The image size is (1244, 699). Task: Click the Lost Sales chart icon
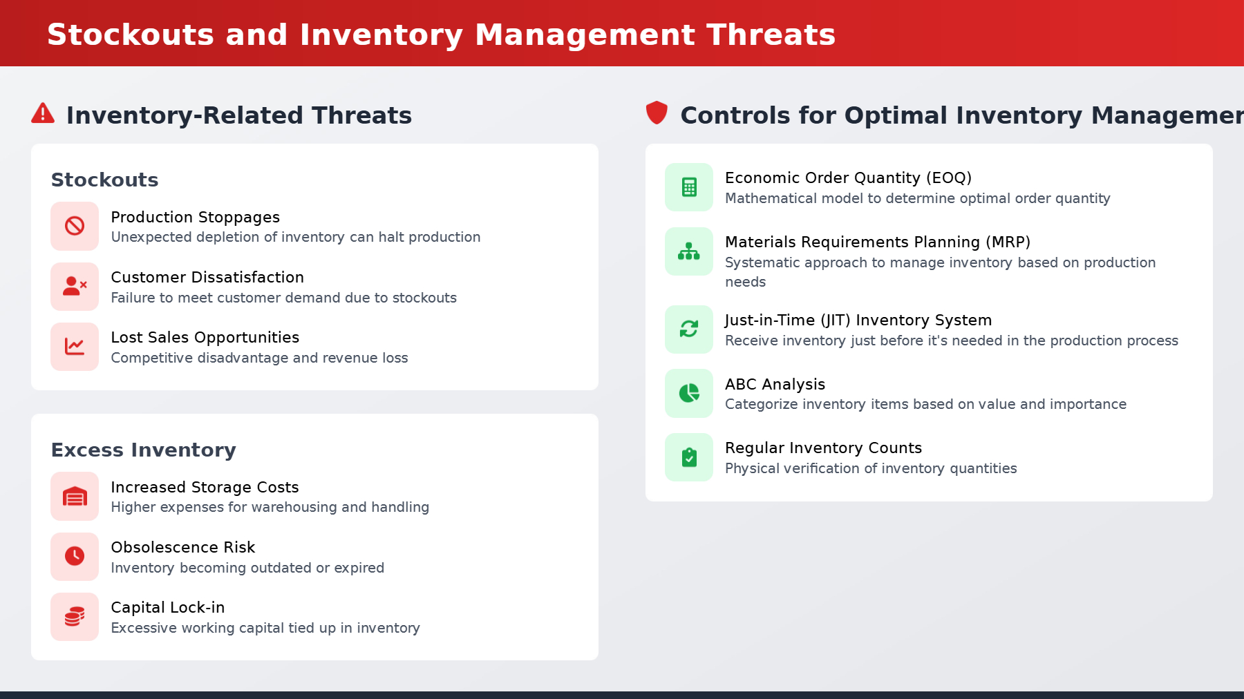click(75, 346)
